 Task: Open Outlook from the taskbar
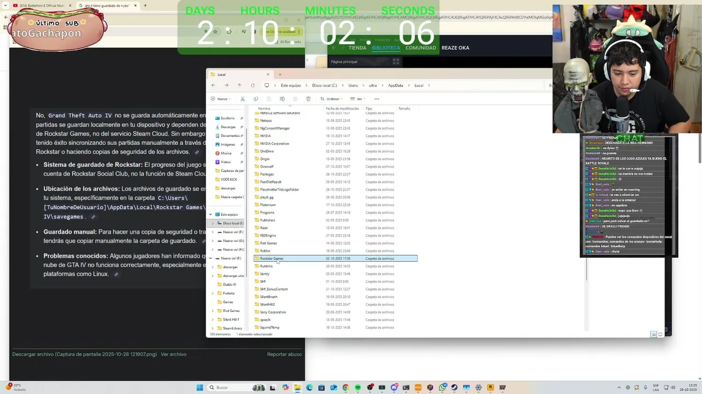[x=333, y=387]
